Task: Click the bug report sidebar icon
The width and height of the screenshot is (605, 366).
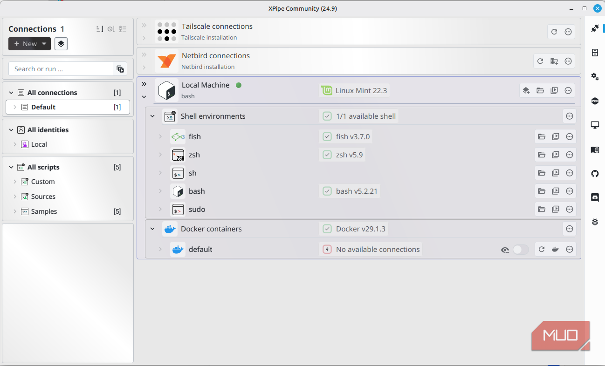Action: click(x=595, y=222)
